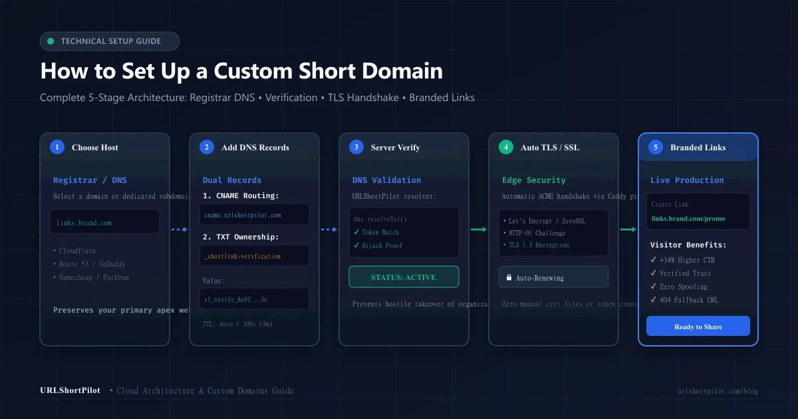Click the Cloudflare list item

(x=74, y=251)
